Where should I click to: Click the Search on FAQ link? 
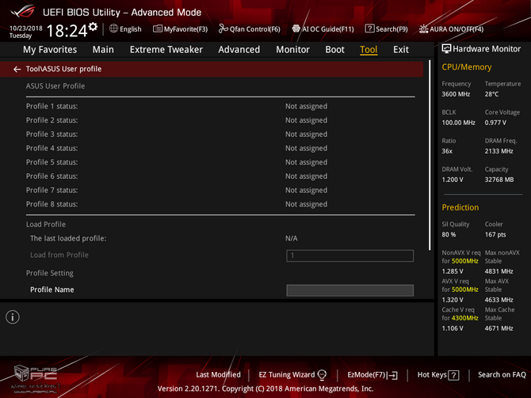[x=502, y=375]
